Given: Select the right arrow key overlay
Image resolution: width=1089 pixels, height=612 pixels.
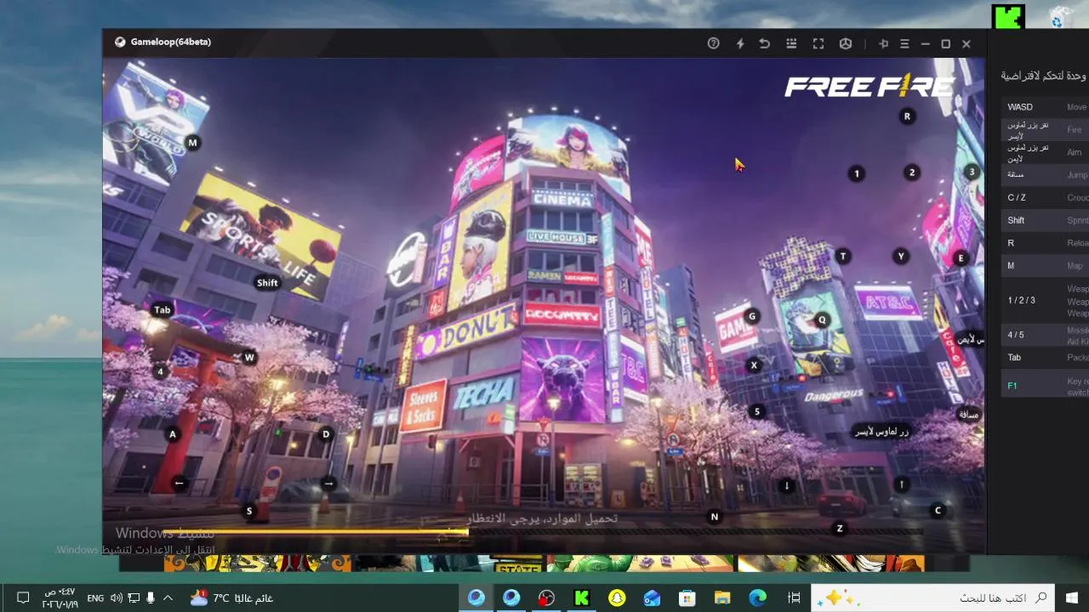Looking at the screenshot, I should (x=328, y=483).
